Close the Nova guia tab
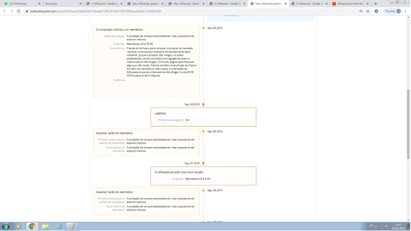 (81, 4)
